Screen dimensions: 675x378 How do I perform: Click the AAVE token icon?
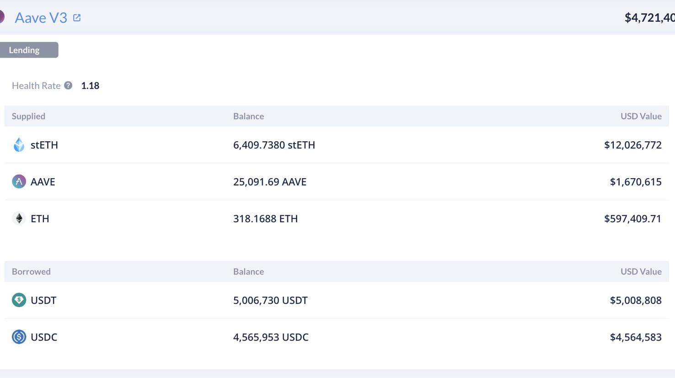coord(19,182)
